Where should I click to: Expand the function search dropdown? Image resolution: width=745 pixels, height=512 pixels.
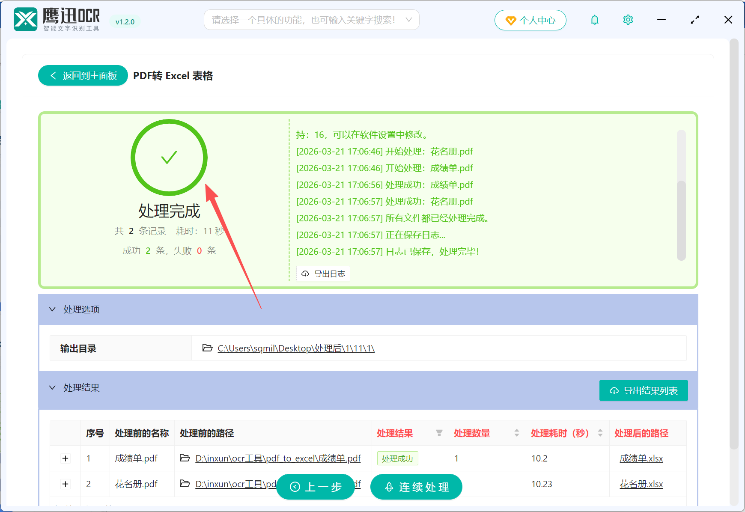point(409,20)
